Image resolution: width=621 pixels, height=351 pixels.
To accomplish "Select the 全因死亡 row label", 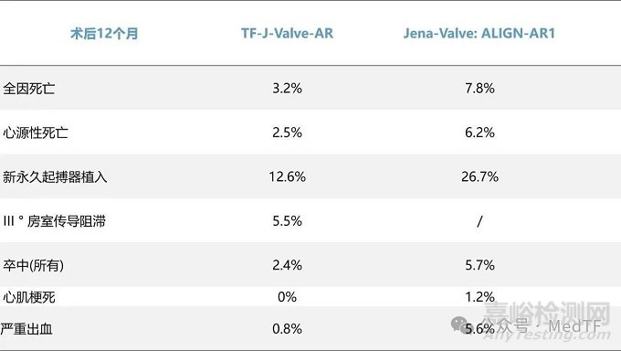I will coord(29,88).
